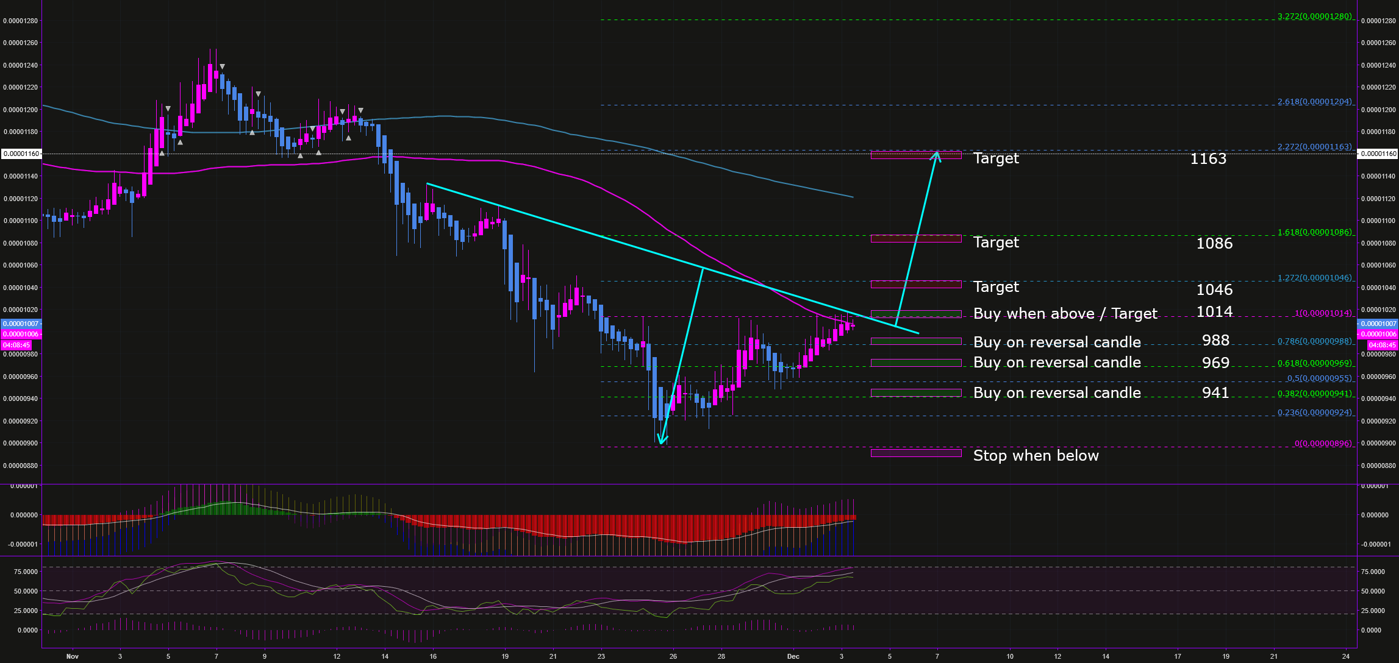1399x663 pixels.
Task: Click the 04:08:45 countdown on the left axis
Action: 16,345
